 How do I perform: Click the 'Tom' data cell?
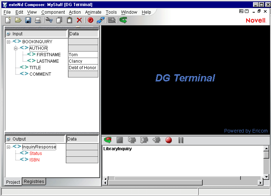point(83,55)
